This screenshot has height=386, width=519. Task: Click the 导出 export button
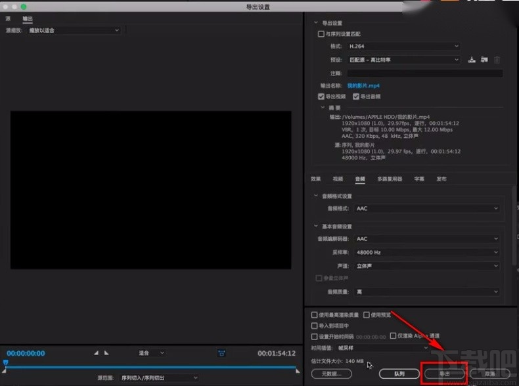tap(445, 374)
